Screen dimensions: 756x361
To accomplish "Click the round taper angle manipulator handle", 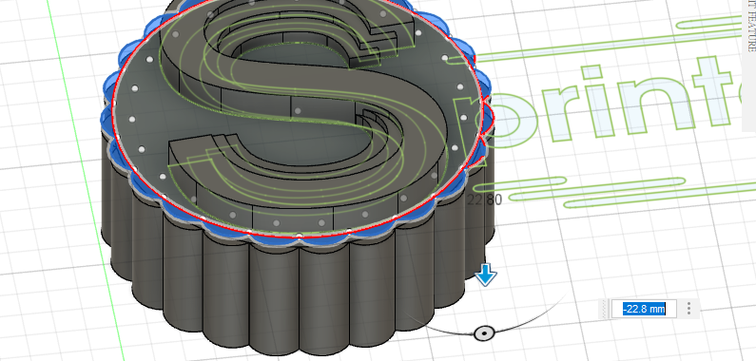I will (484, 333).
